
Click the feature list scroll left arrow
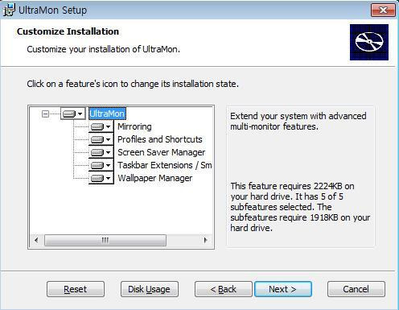click(36, 240)
